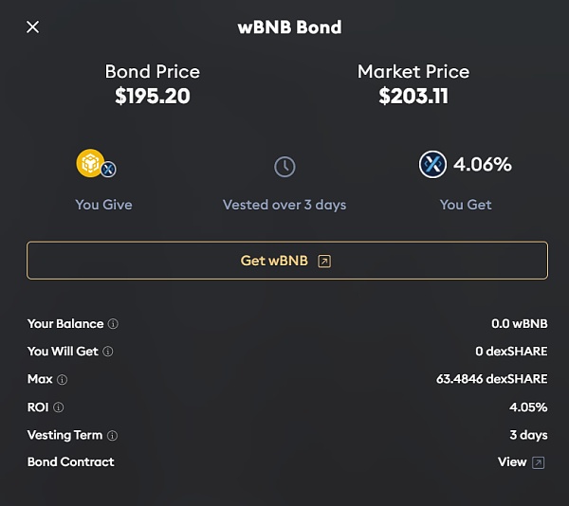The width and height of the screenshot is (569, 506).
Task: Click the info icon beside Max
Action: click(x=63, y=379)
